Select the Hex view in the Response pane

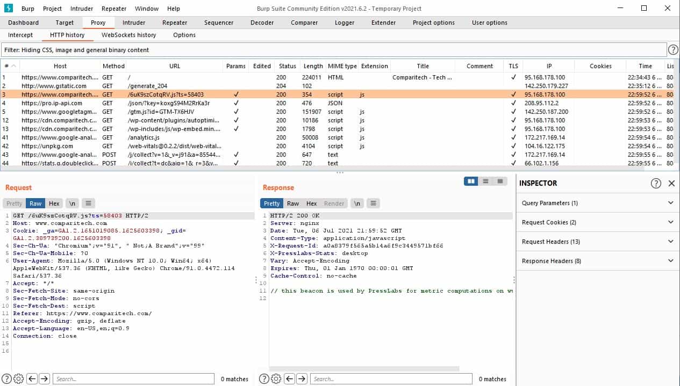tap(312, 203)
